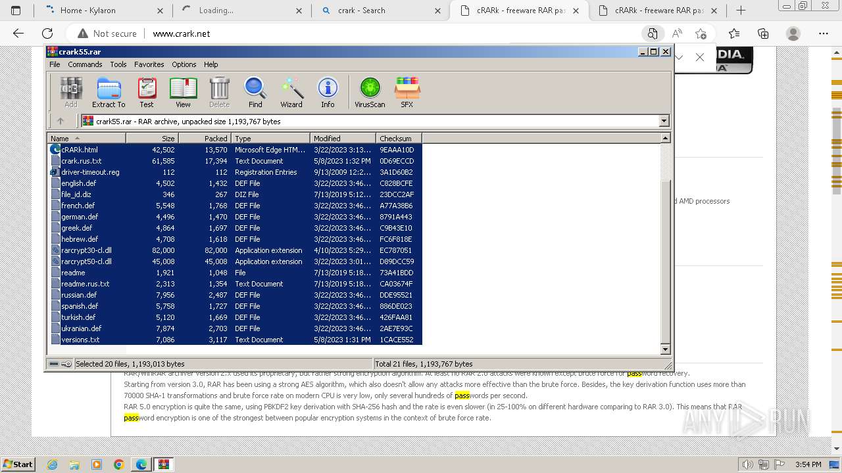Switch to the crark - Search tab
842x473 pixels.
[x=382, y=11]
